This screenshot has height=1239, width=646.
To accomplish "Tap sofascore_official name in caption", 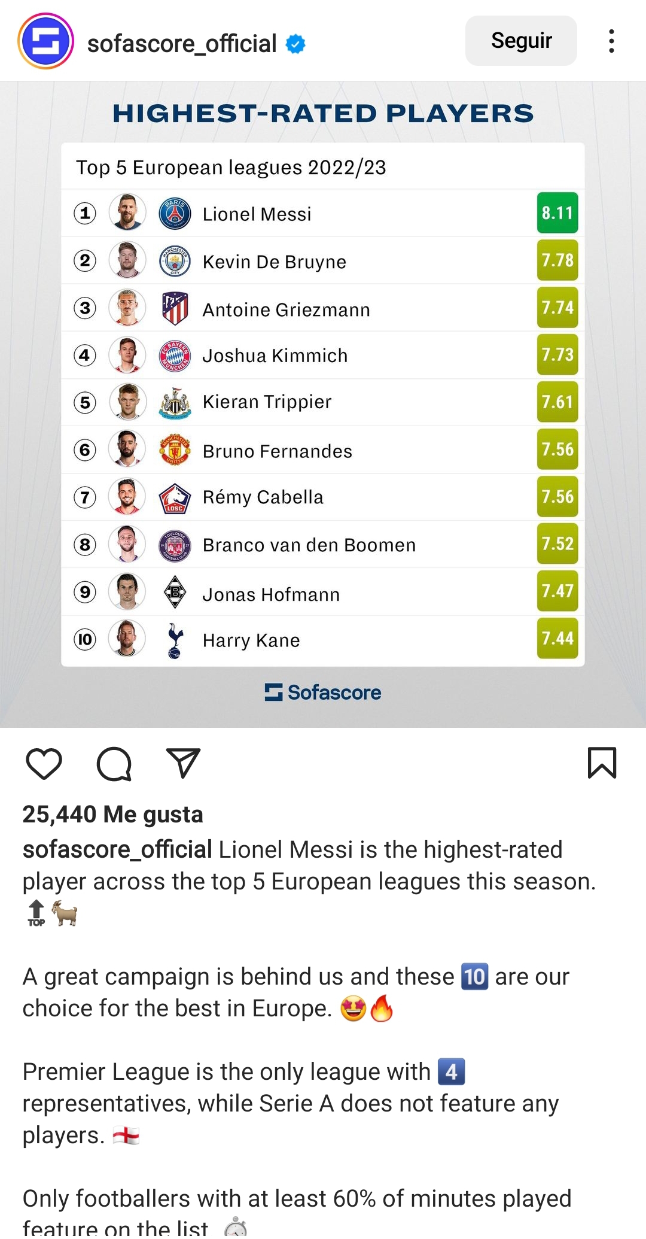I will click(x=117, y=850).
